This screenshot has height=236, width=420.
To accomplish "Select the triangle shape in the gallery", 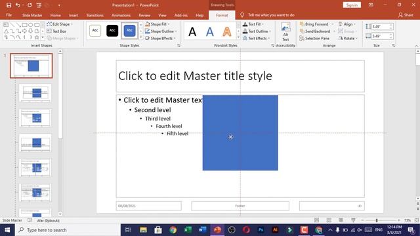I will (7, 31).
